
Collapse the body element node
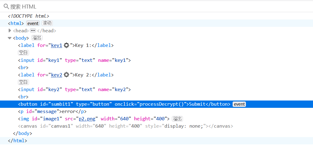pos(9,38)
